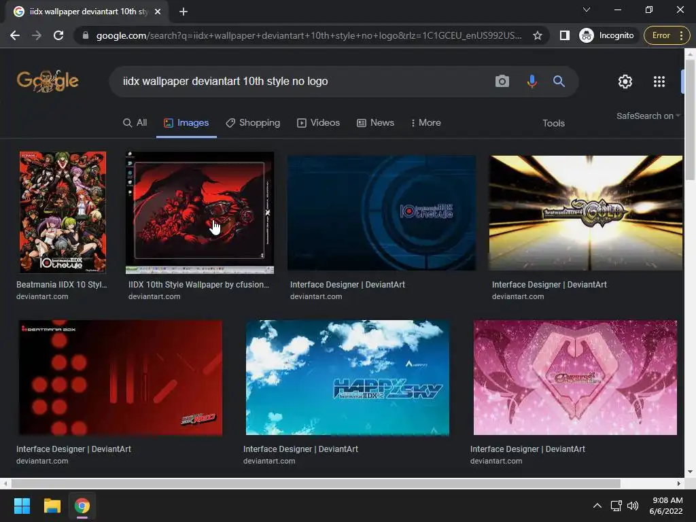Image resolution: width=696 pixels, height=522 pixels.
Task: Expand the SafeSearch on dropdown
Action: [x=648, y=116]
